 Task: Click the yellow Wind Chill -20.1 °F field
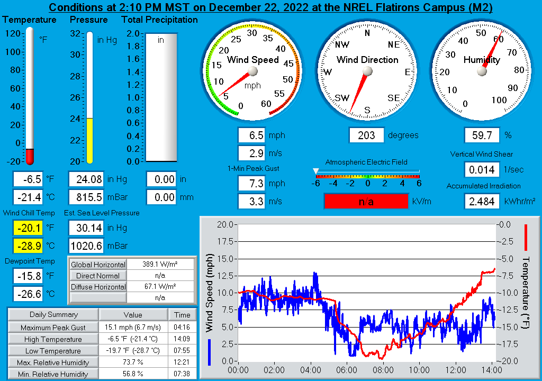coord(28,228)
